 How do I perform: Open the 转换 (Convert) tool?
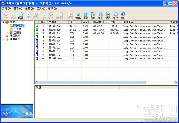point(78,16)
